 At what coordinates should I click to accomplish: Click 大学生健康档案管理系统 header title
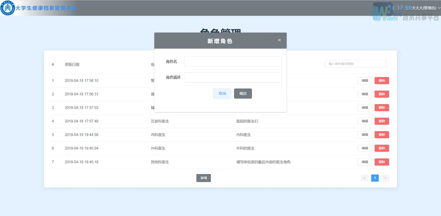(x=46, y=8)
